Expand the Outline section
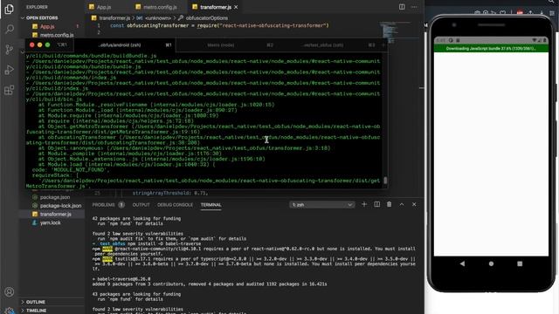The width and height of the screenshot is (559, 314). pos(36,302)
